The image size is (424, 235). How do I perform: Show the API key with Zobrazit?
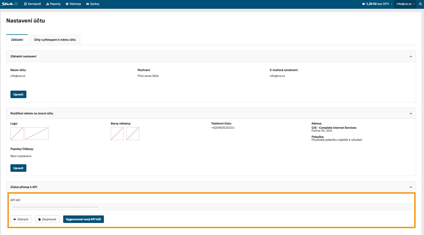(x=21, y=219)
